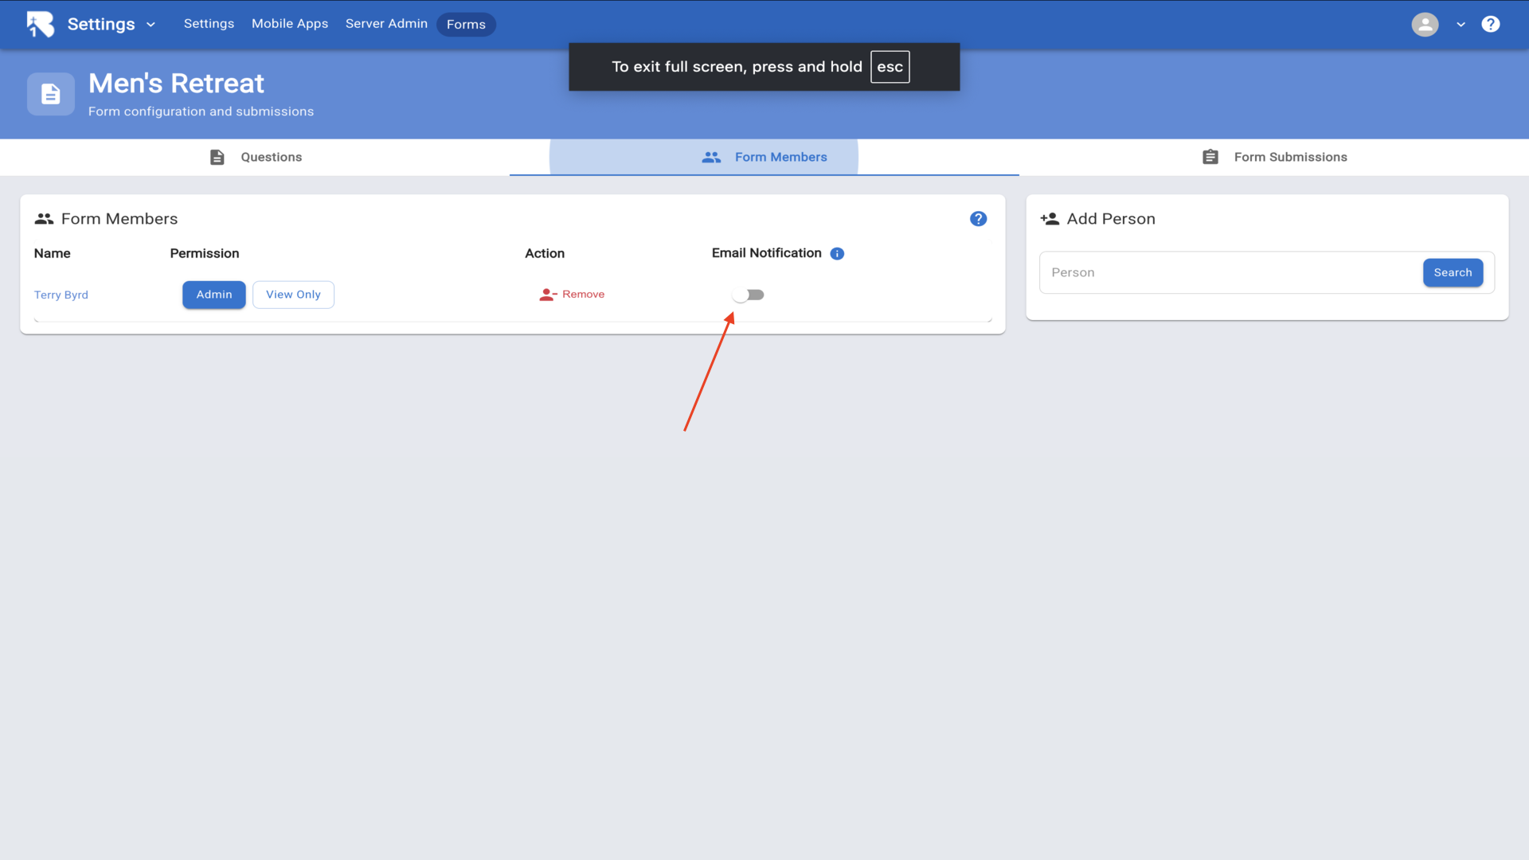Open the Questions tab

[x=255, y=157]
